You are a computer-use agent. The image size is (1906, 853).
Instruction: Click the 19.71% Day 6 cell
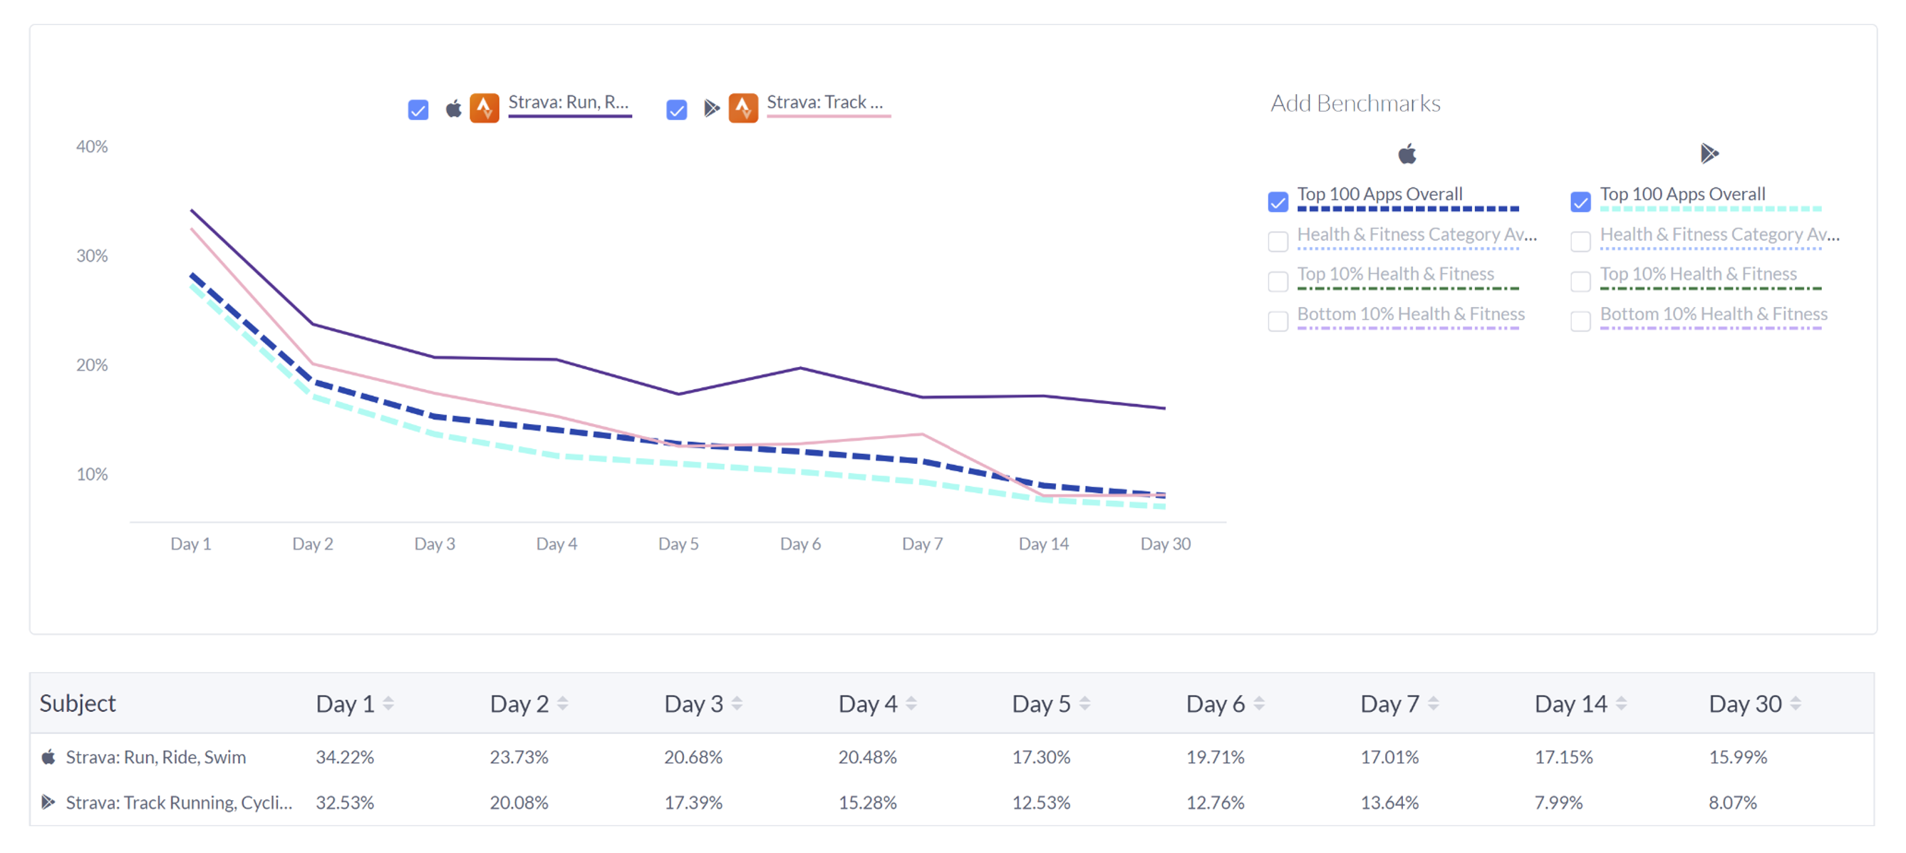1216,757
